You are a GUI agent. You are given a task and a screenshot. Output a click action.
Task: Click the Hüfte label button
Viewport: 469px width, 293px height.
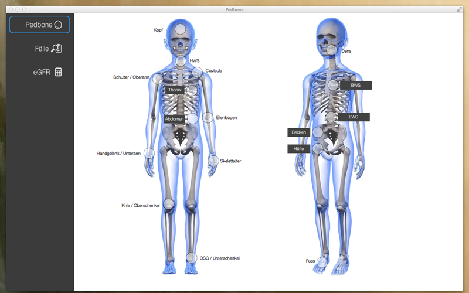tap(299, 149)
